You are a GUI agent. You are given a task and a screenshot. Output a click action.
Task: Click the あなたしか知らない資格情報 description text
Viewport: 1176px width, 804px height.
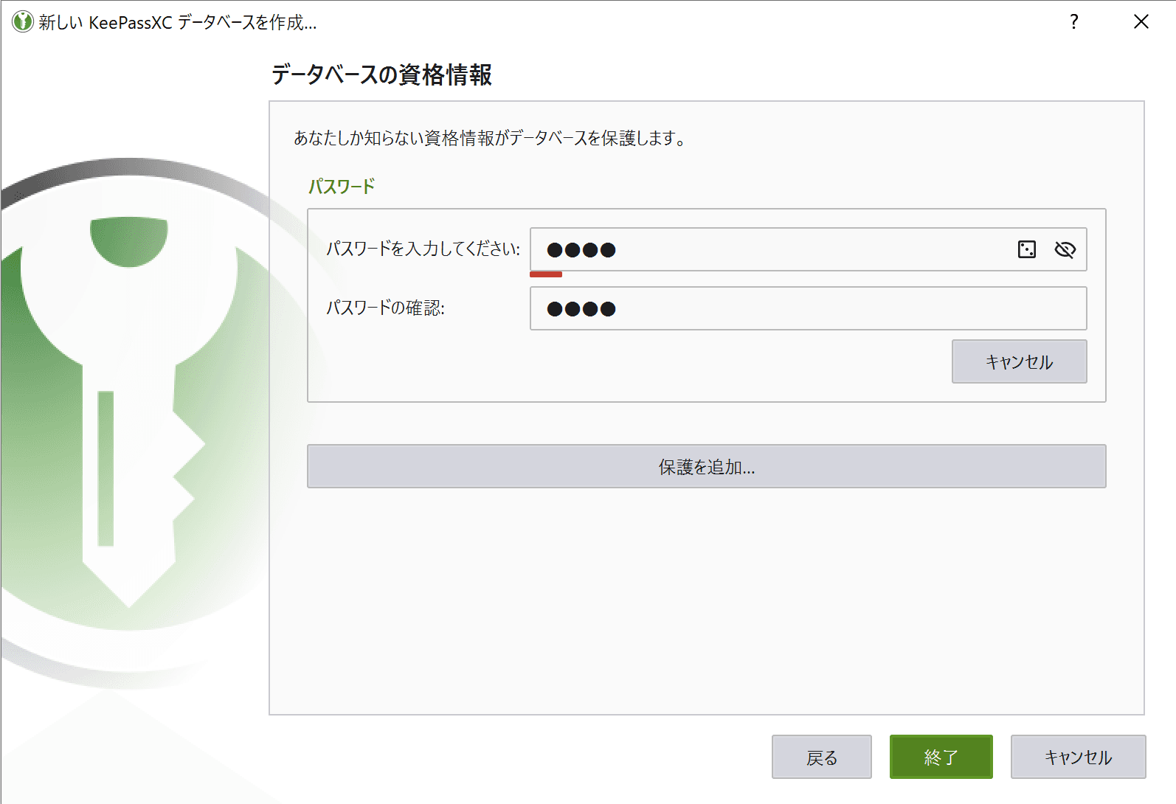[x=490, y=138]
